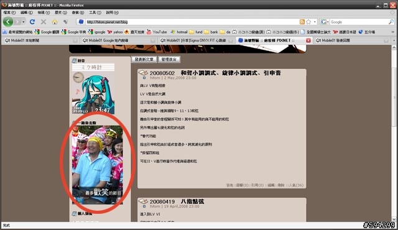Open the 檢視(V) menu

(x=44, y=12)
